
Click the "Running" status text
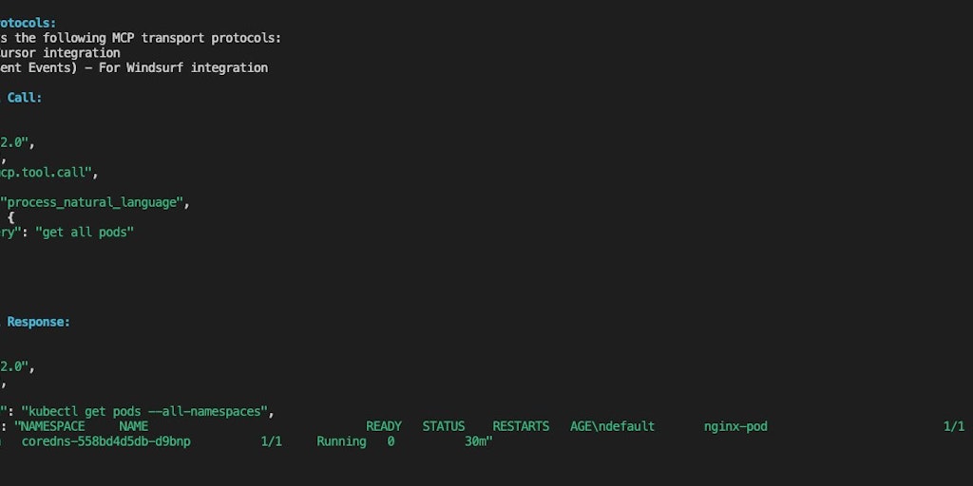point(341,441)
